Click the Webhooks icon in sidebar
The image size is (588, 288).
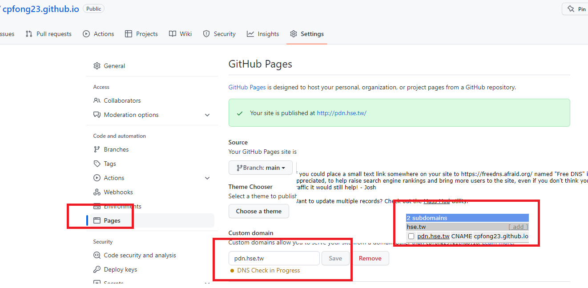(x=97, y=192)
